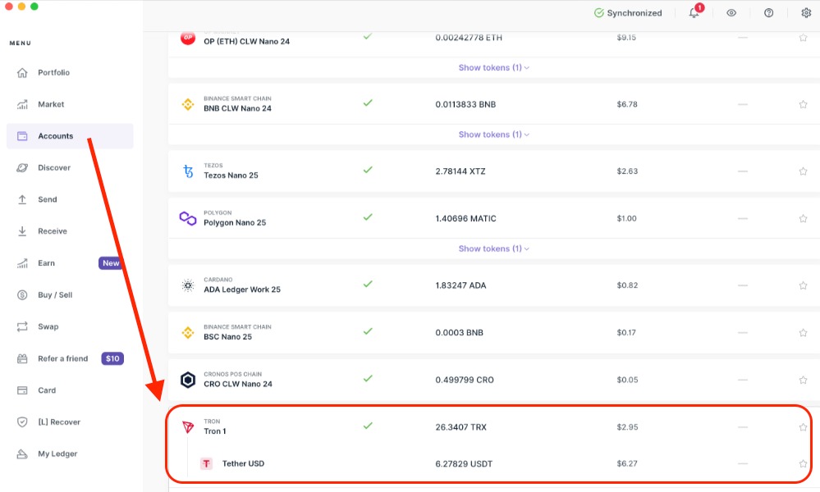This screenshot has height=492, width=820.
Task: Click the Cronos chain logo icon
Action: pos(188,380)
